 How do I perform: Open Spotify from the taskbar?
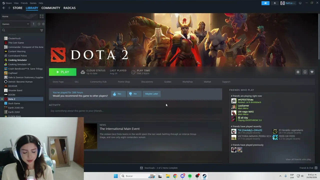pyautogui.click(x=190, y=176)
